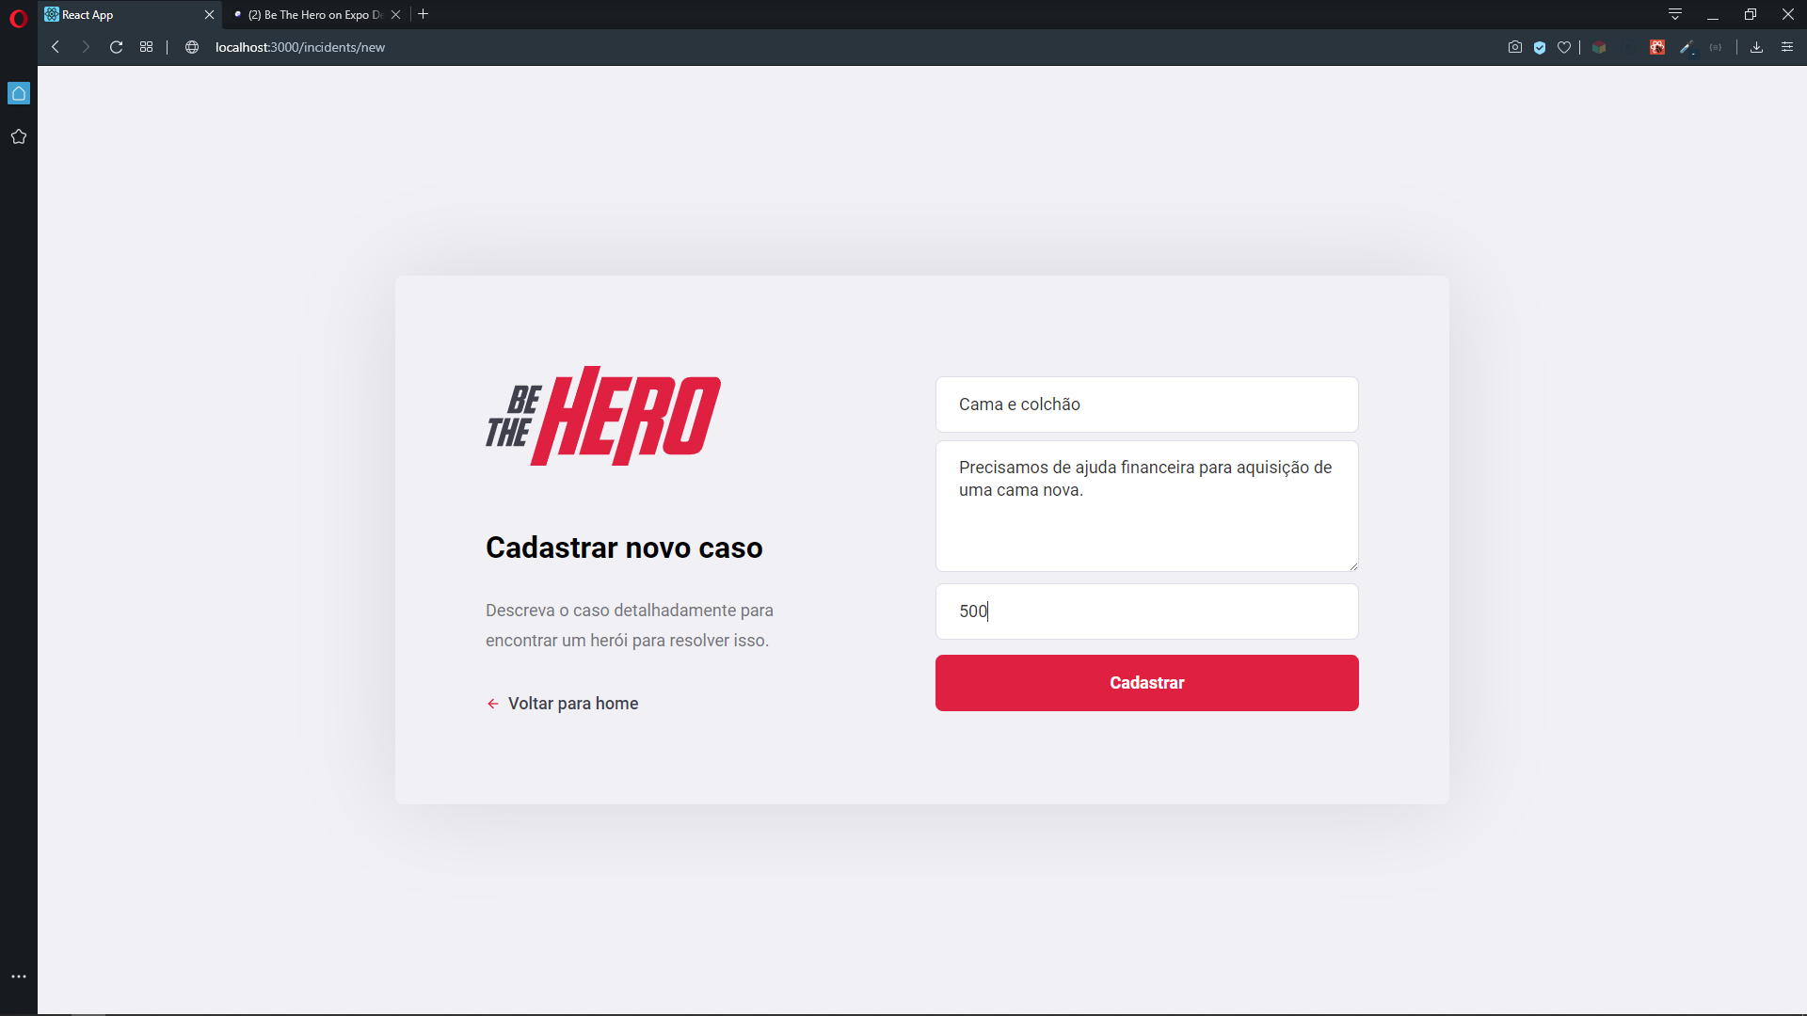This screenshot has width=1807, height=1016.
Task: Open the tab list dropdown menu
Action: 1675,14
